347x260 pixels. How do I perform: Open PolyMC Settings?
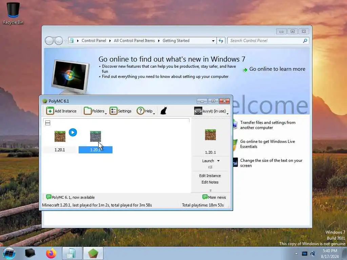click(x=121, y=111)
